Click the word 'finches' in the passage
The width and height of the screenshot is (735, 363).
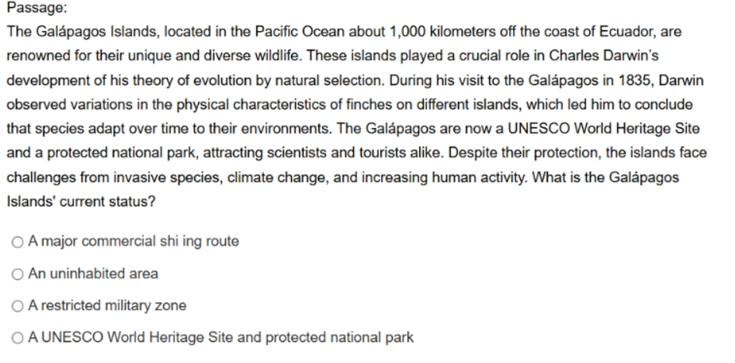[x=369, y=105]
